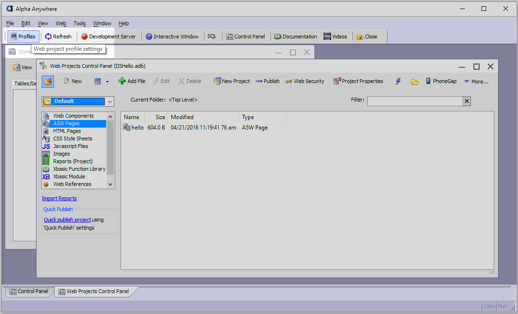Sort by the Type column header
Image resolution: width=518 pixels, height=314 pixels.
point(262,117)
